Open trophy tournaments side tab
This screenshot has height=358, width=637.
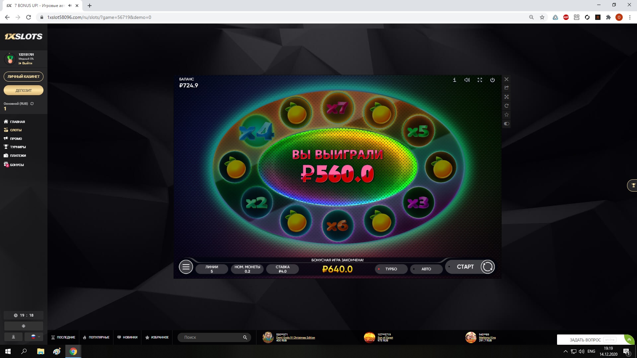tap(632, 185)
